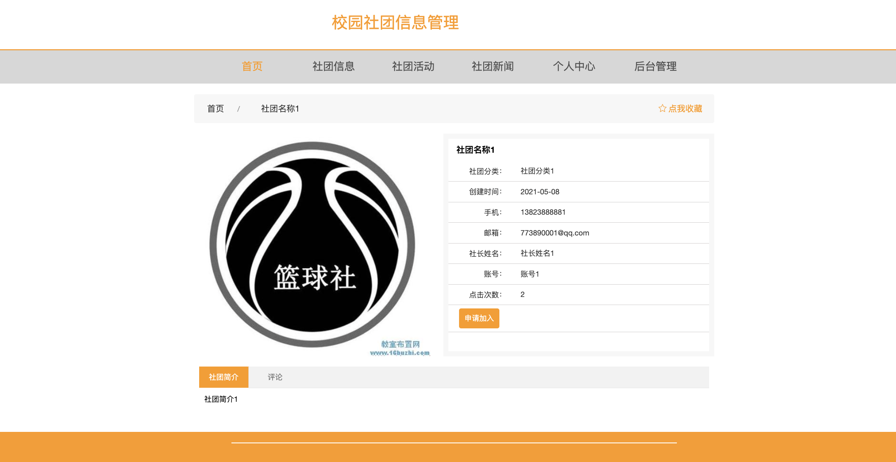Switch to the 评论 tab
This screenshot has width=896, height=462.
click(x=275, y=377)
